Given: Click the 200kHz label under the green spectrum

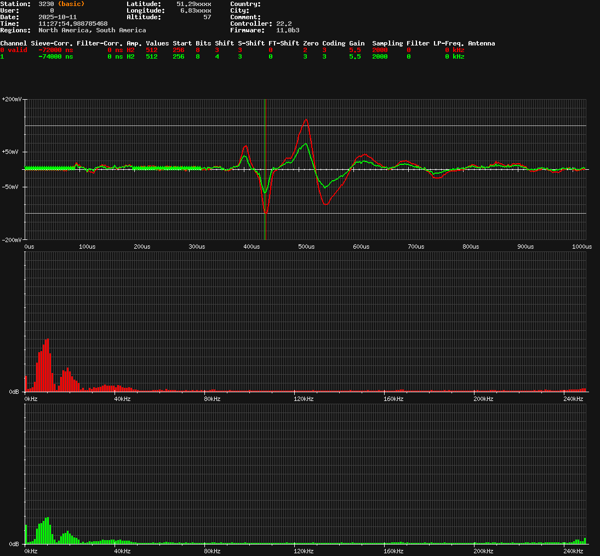Looking at the screenshot, I should tap(482, 551).
